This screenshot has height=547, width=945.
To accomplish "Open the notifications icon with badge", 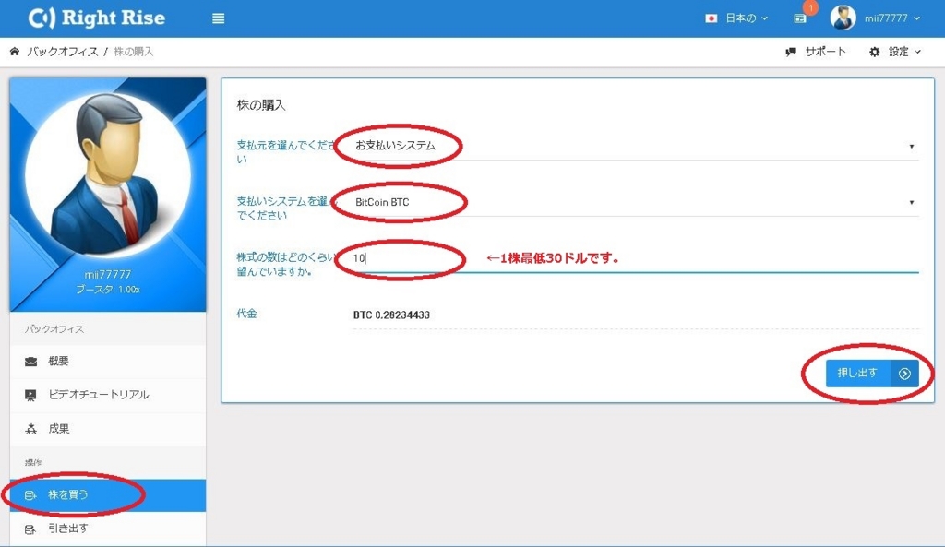I will [x=800, y=18].
